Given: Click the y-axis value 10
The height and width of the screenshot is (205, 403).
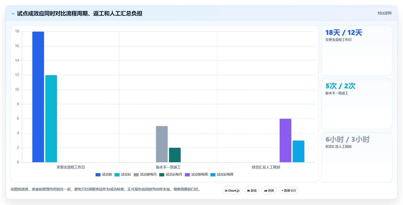Looking at the screenshot, I should tap(17, 89).
